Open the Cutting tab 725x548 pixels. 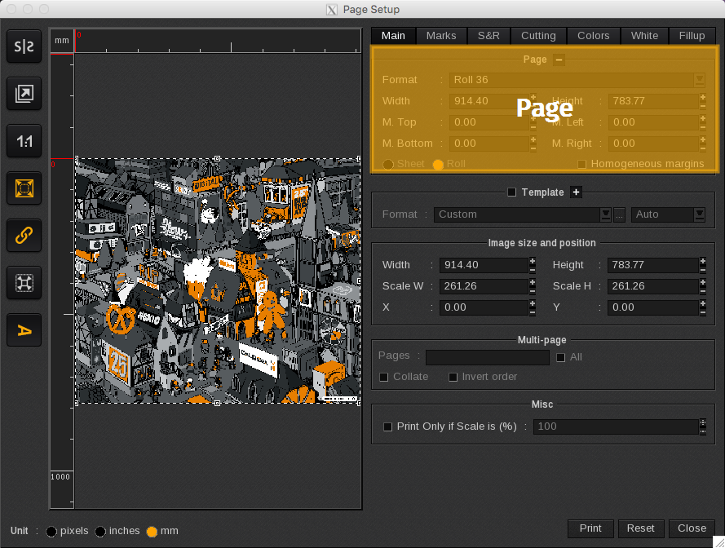coord(538,36)
